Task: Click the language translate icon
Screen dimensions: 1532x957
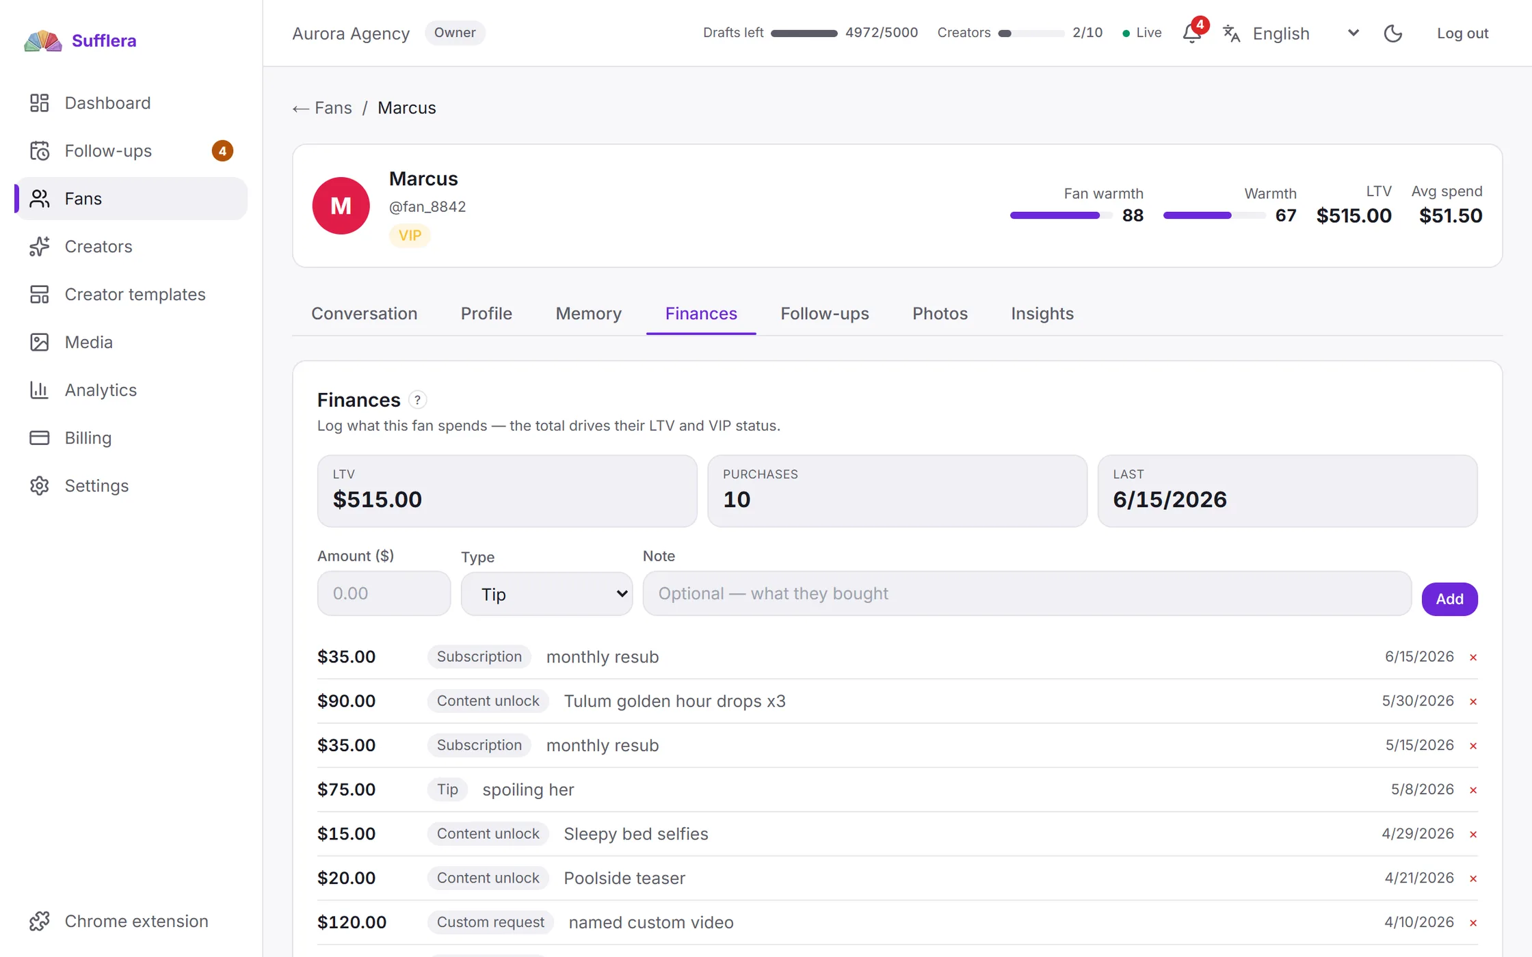Action: (1232, 33)
